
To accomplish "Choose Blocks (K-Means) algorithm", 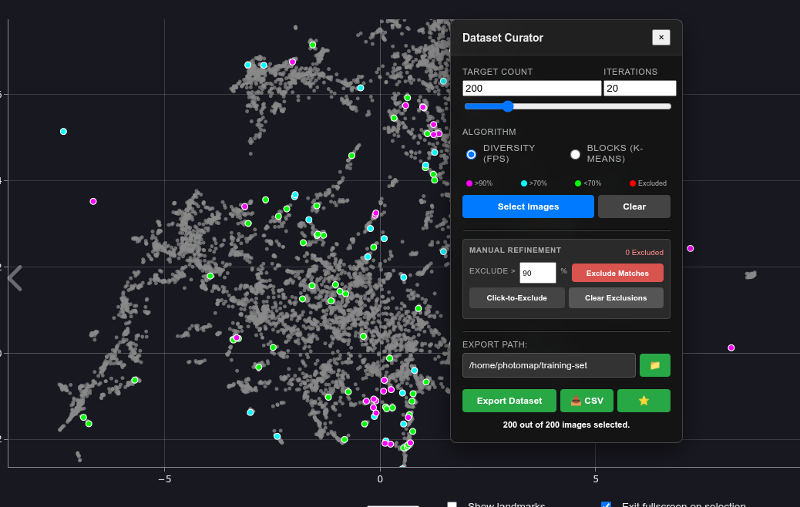I will pyautogui.click(x=575, y=154).
